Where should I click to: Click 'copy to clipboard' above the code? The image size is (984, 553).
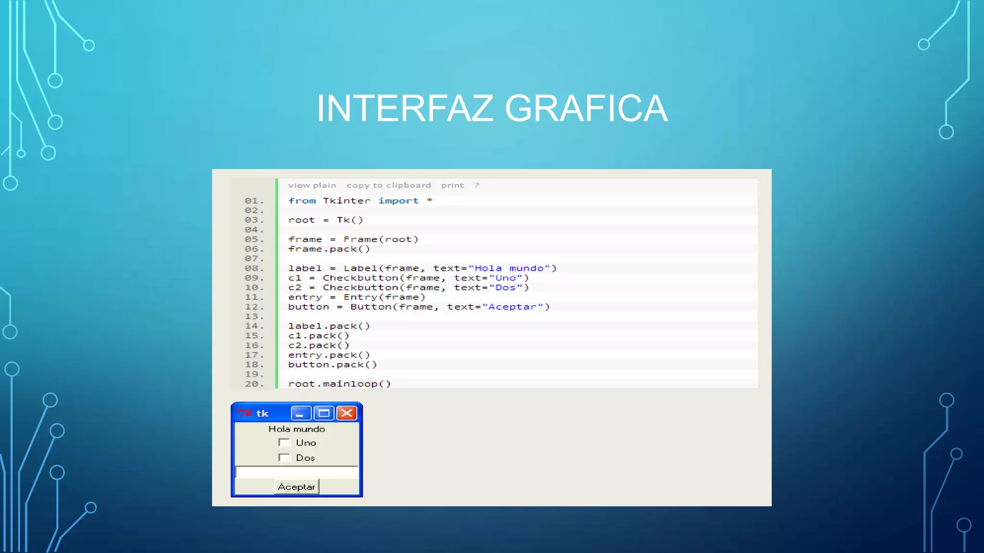tap(389, 185)
